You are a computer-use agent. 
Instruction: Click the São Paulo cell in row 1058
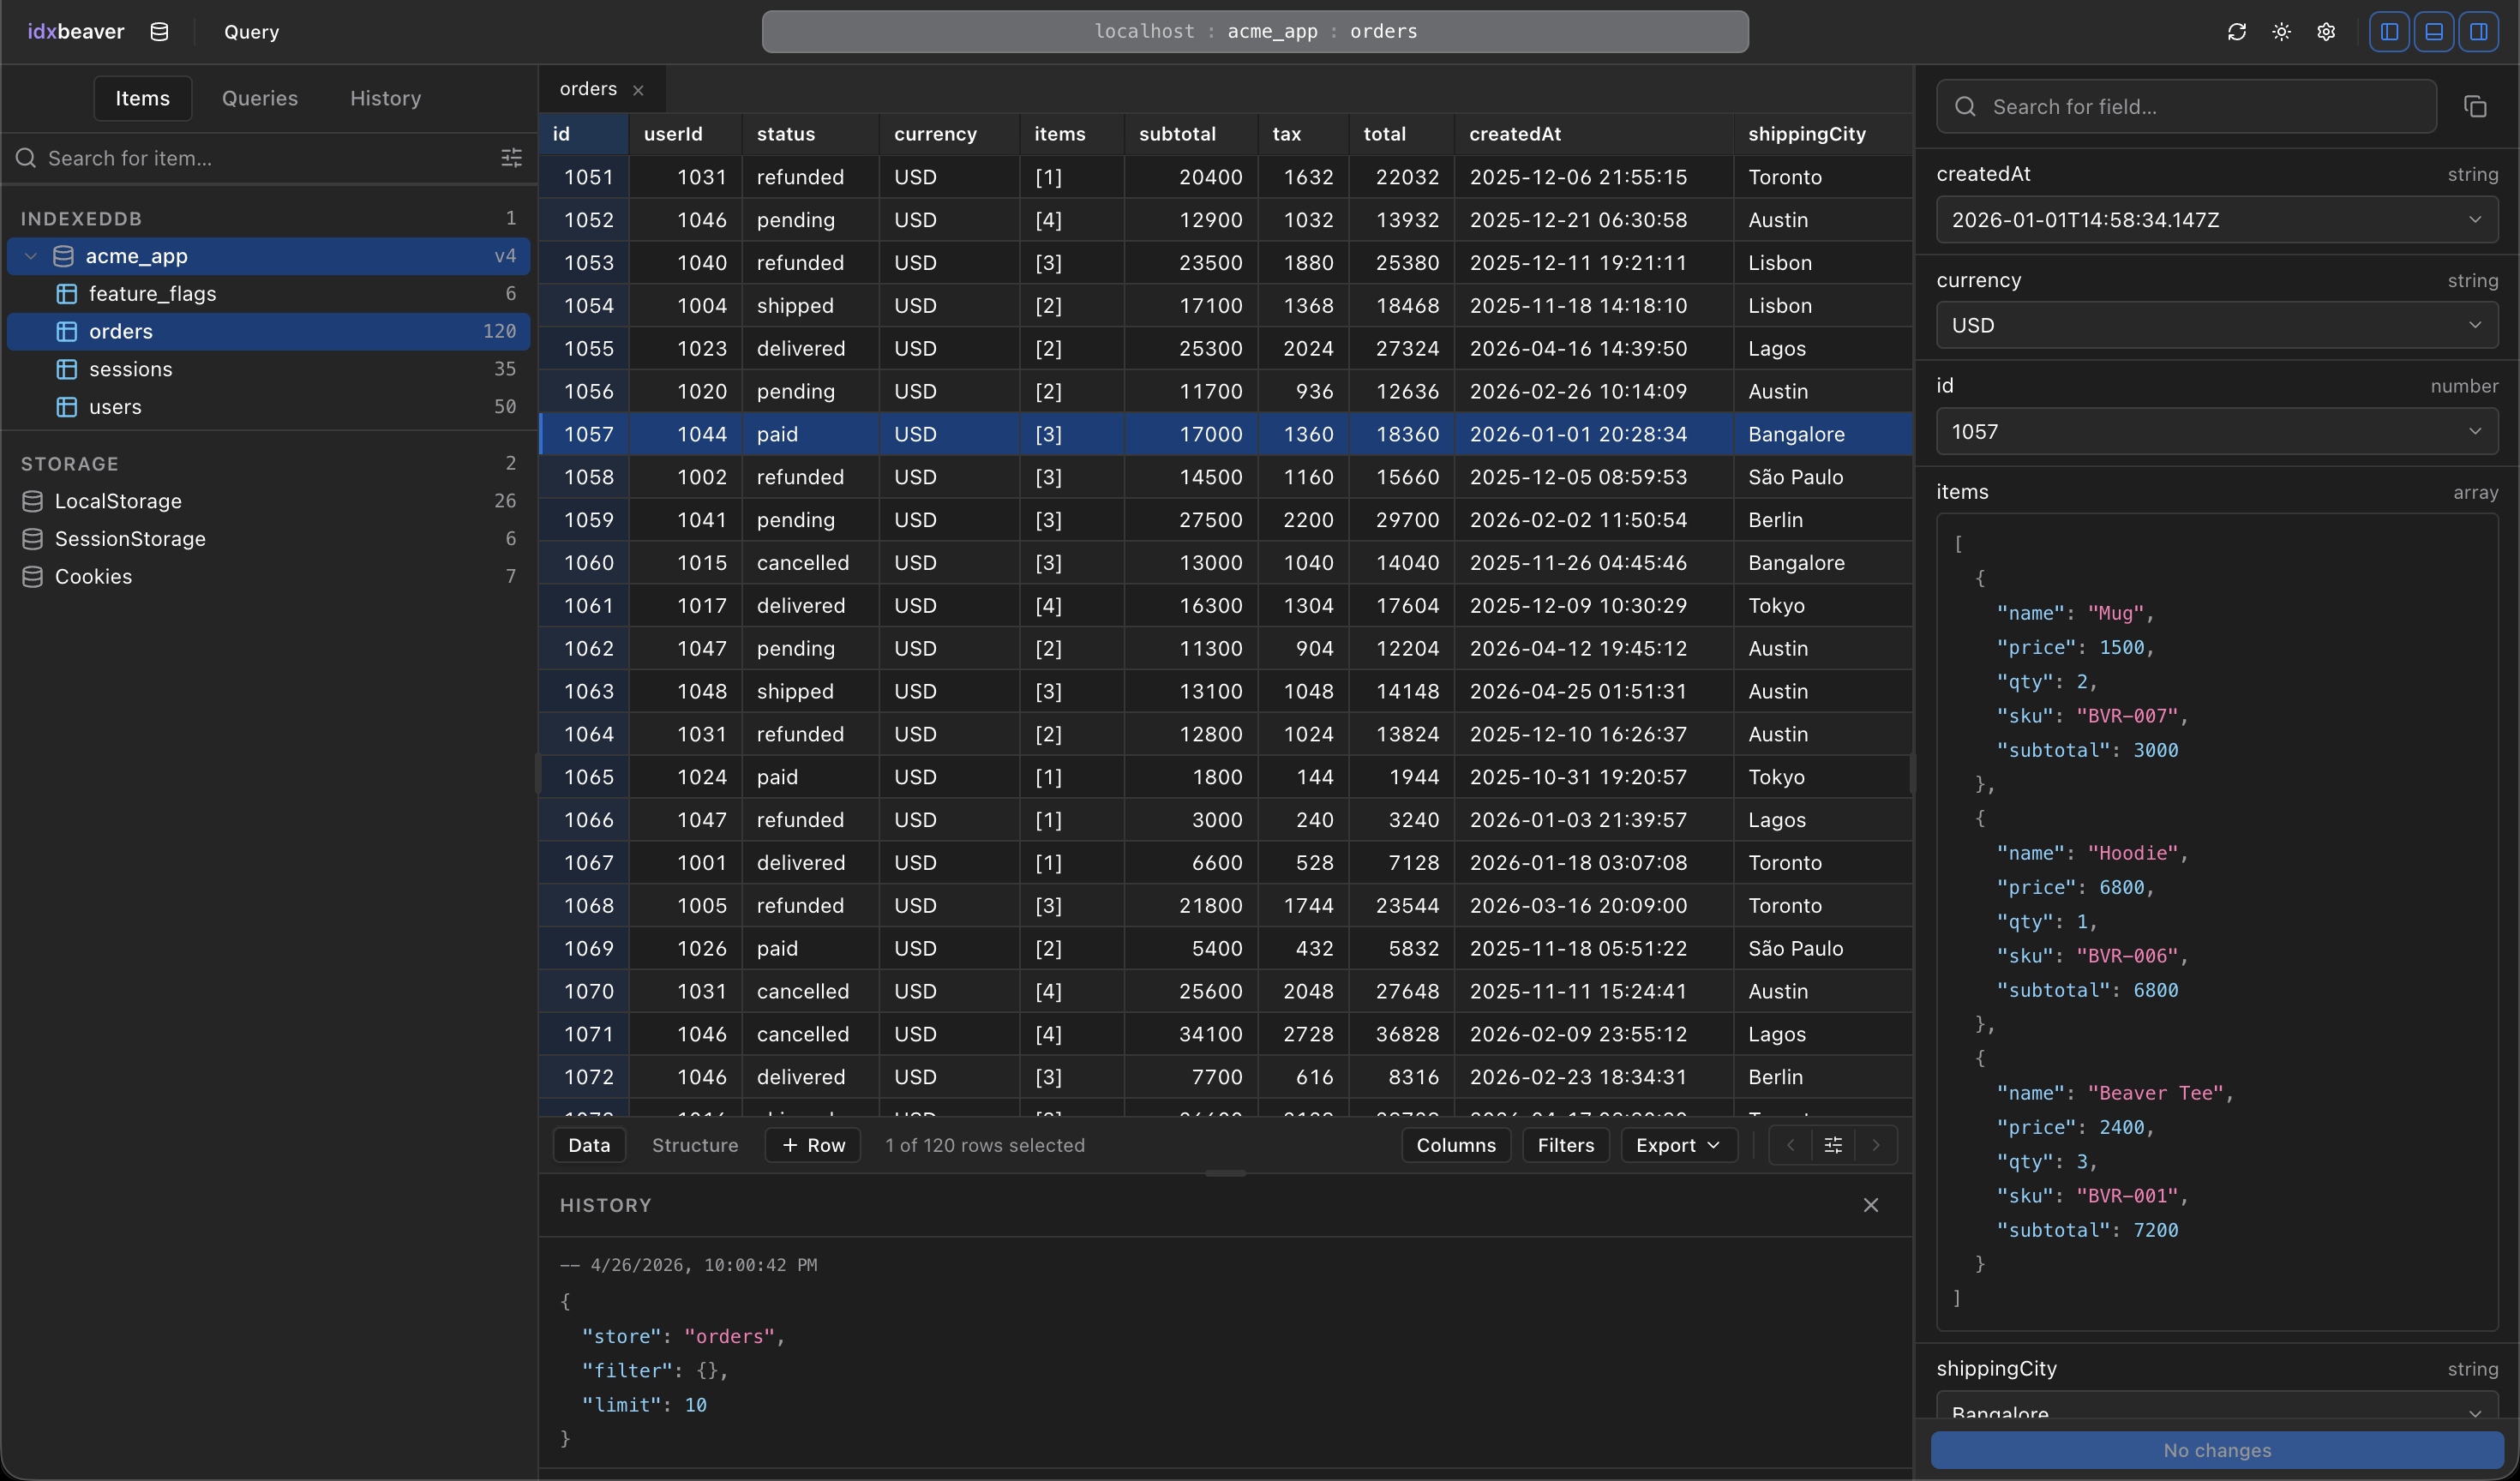point(1823,477)
